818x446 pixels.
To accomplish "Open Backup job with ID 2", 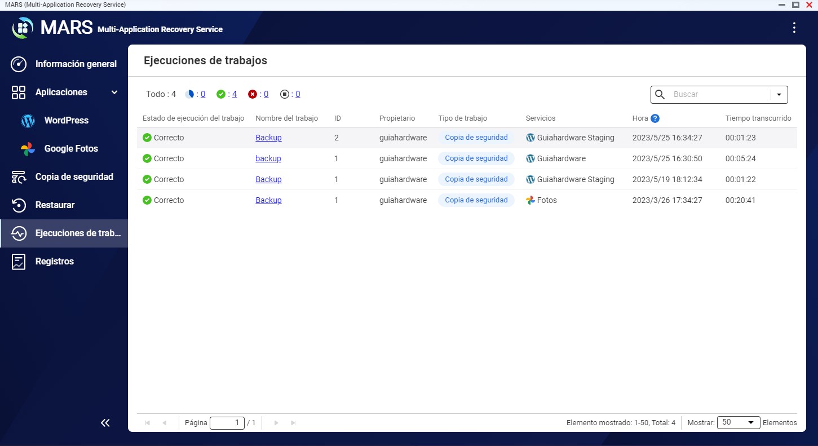I will (x=268, y=138).
